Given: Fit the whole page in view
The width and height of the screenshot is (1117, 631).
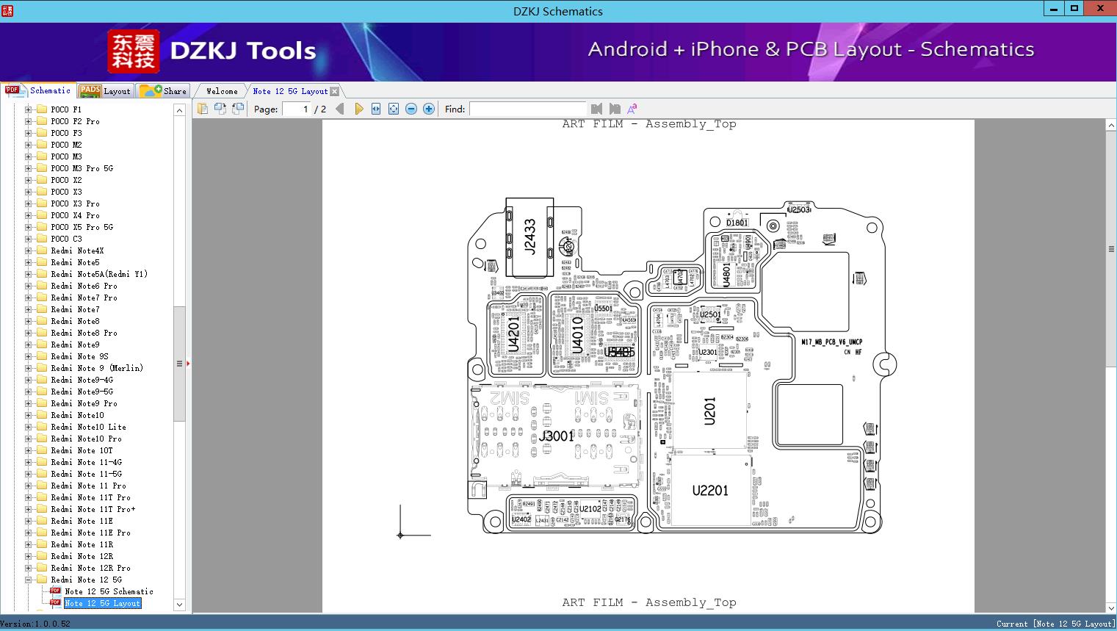Looking at the screenshot, I should pyautogui.click(x=394, y=109).
